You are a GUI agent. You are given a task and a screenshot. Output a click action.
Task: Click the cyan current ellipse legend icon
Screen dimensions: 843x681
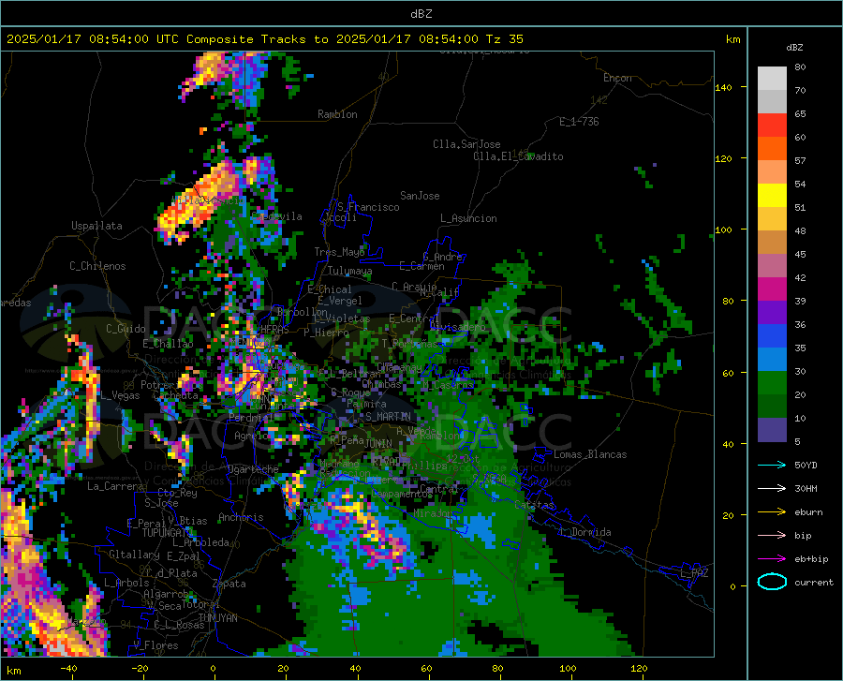772,582
